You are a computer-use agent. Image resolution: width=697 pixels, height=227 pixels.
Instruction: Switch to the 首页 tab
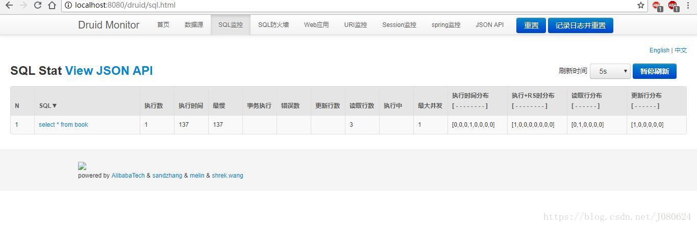[x=163, y=25]
